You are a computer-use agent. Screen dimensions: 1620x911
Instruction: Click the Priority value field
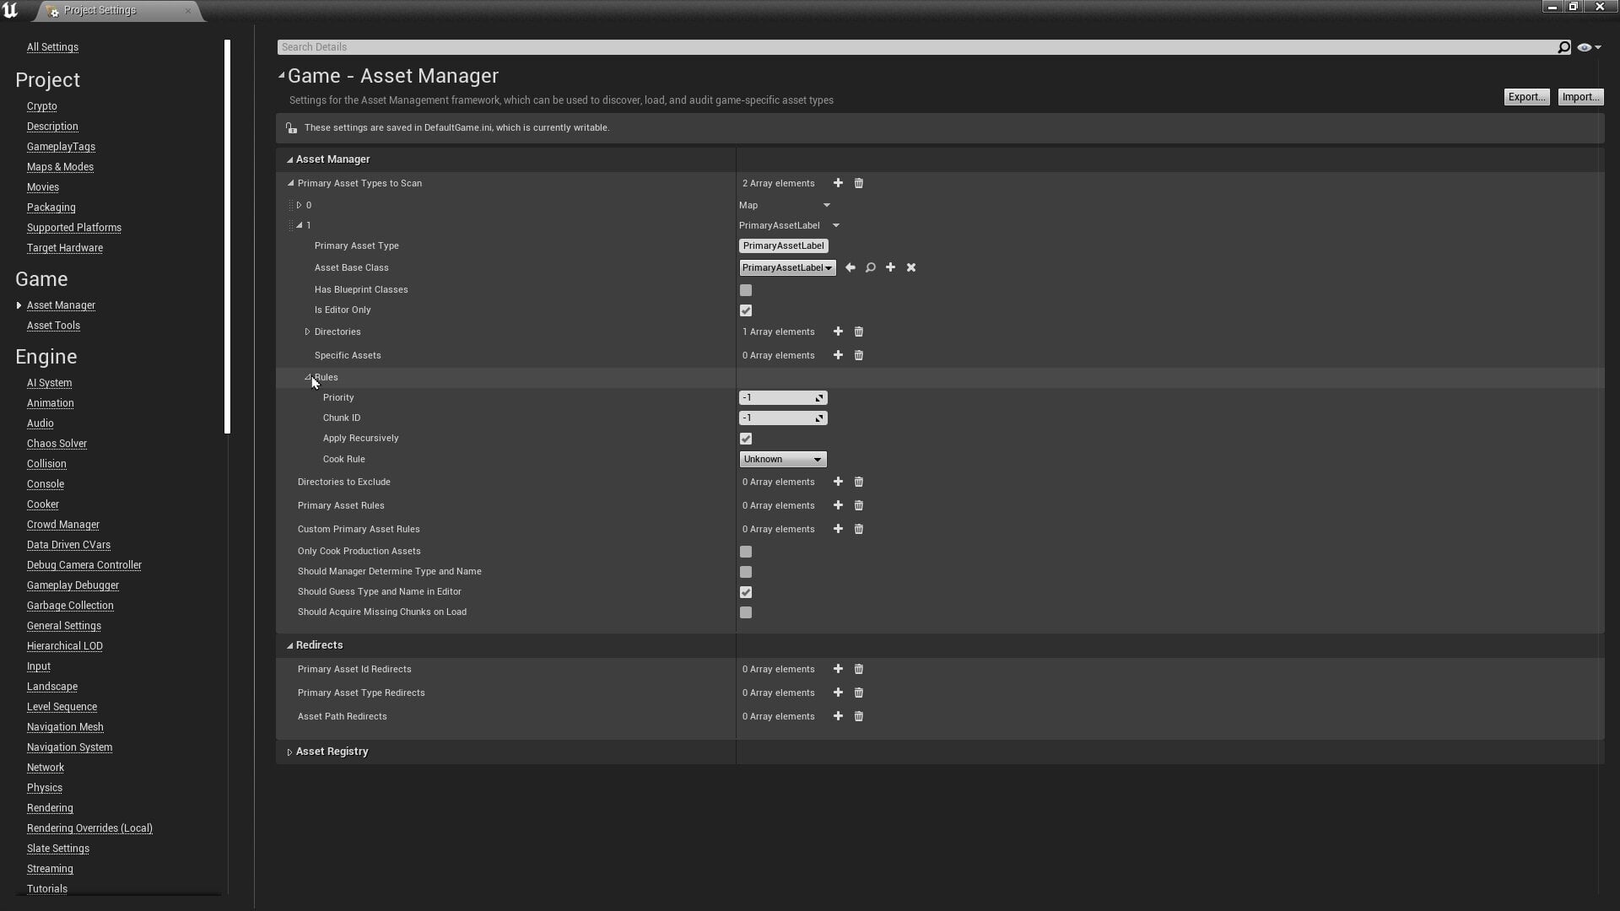point(783,397)
